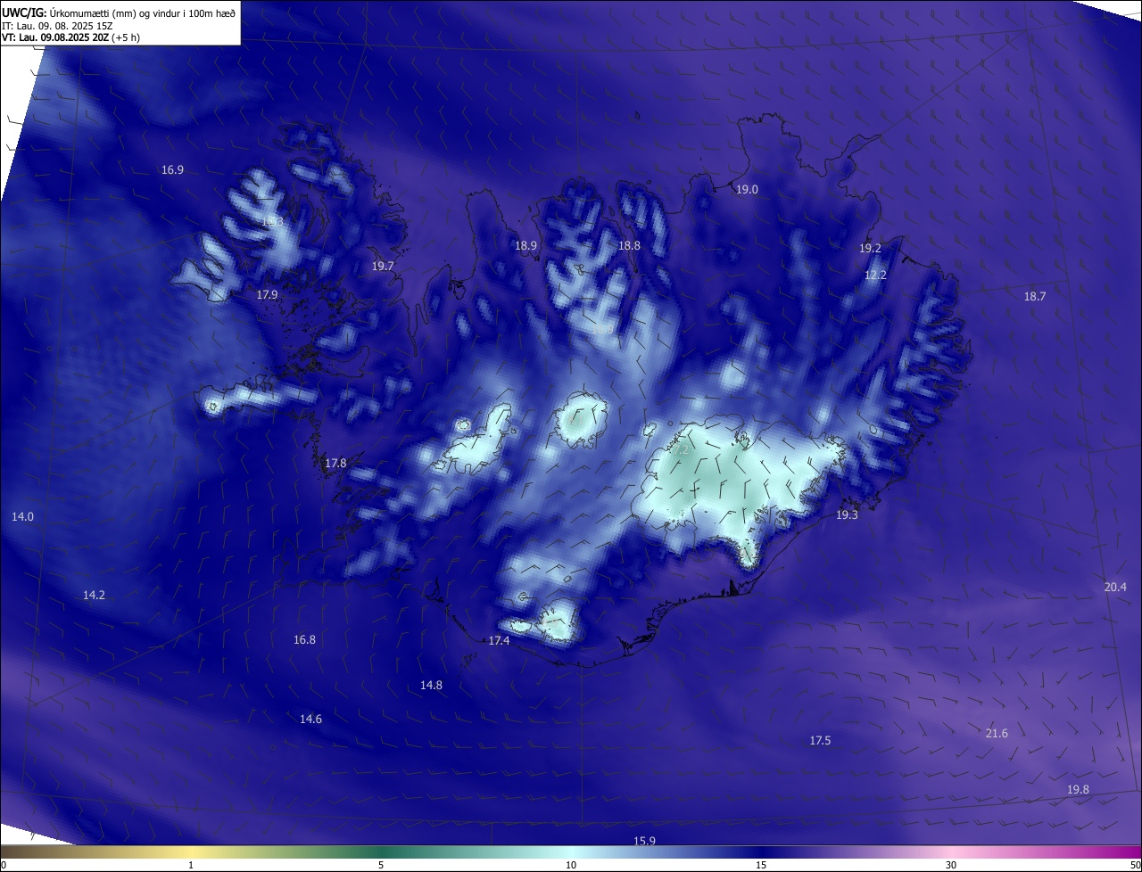1142x872 pixels.
Task: Click the 18.7 value label
Action: 1035,296
